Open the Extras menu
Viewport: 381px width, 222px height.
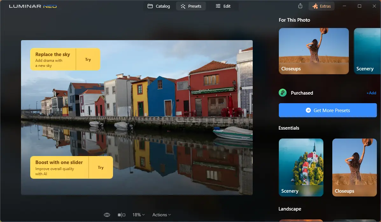(321, 6)
